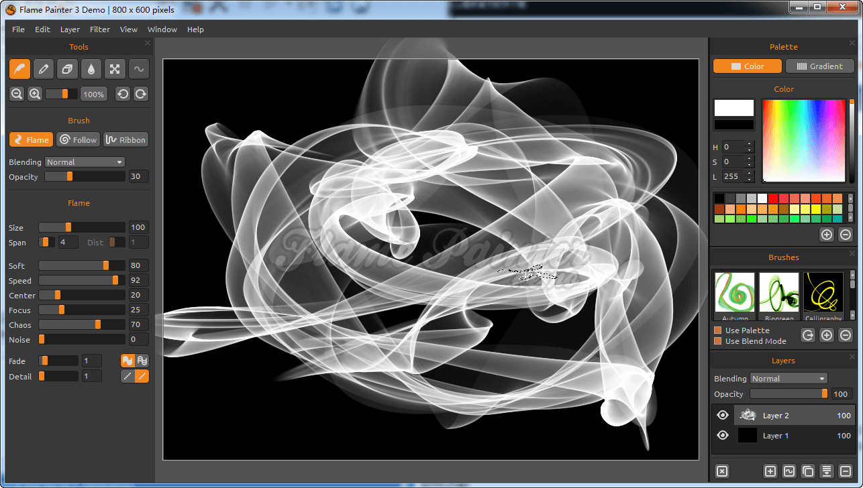The width and height of the screenshot is (863, 488).
Task: Select the curve edit tool
Action: pyautogui.click(x=138, y=68)
